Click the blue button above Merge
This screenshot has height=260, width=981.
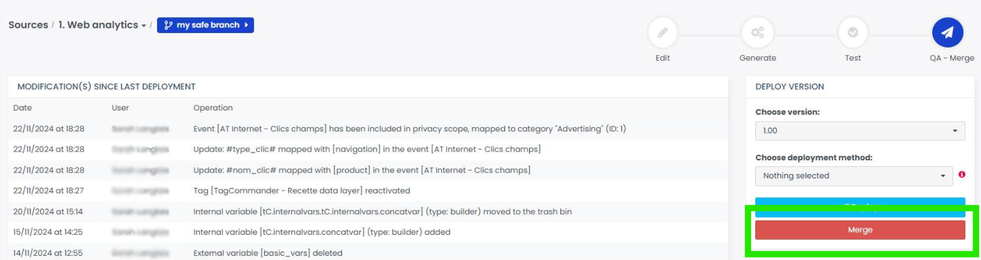(x=859, y=207)
